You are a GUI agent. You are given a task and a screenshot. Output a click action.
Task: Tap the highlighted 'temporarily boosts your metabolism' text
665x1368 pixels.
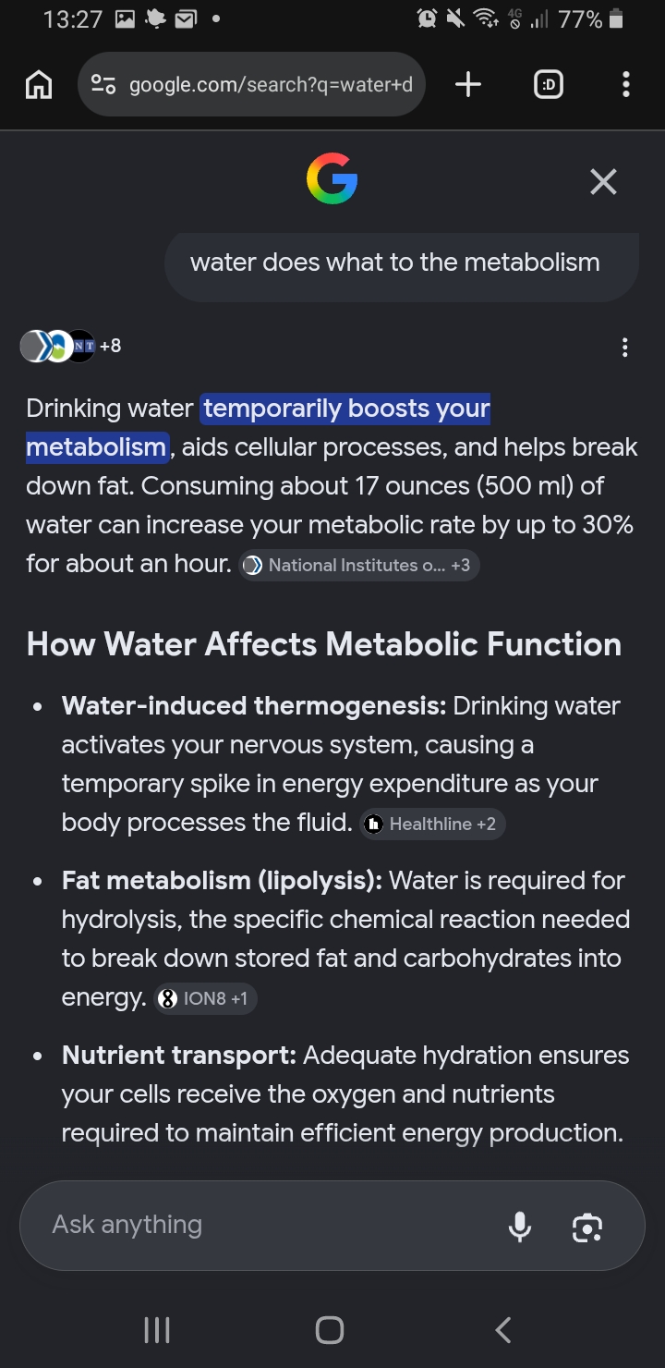tap(258, 427)
